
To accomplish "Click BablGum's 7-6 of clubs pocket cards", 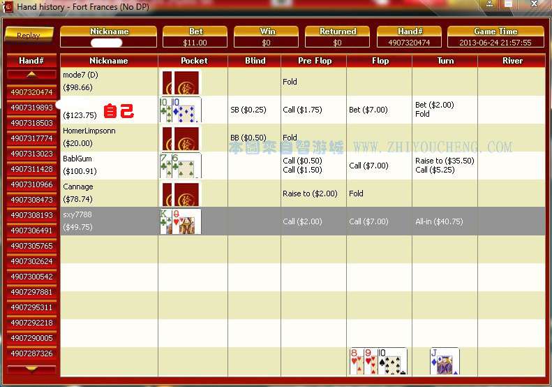I will (x=181, y=166).
